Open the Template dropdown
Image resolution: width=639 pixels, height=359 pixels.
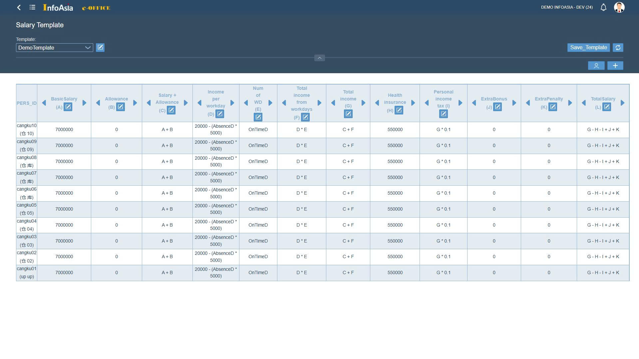tap(54, 48)
